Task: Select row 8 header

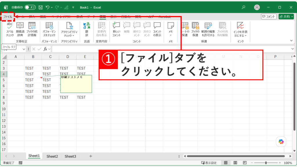Action: pos(3,97)
